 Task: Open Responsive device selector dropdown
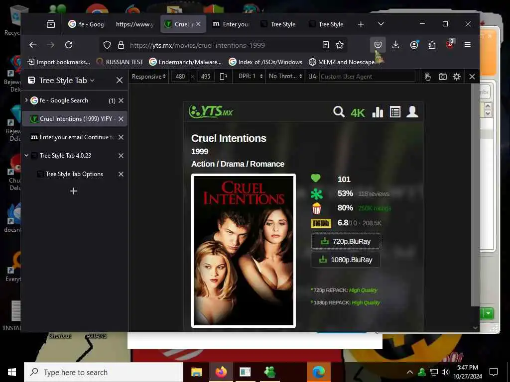[x=148, y=77]
